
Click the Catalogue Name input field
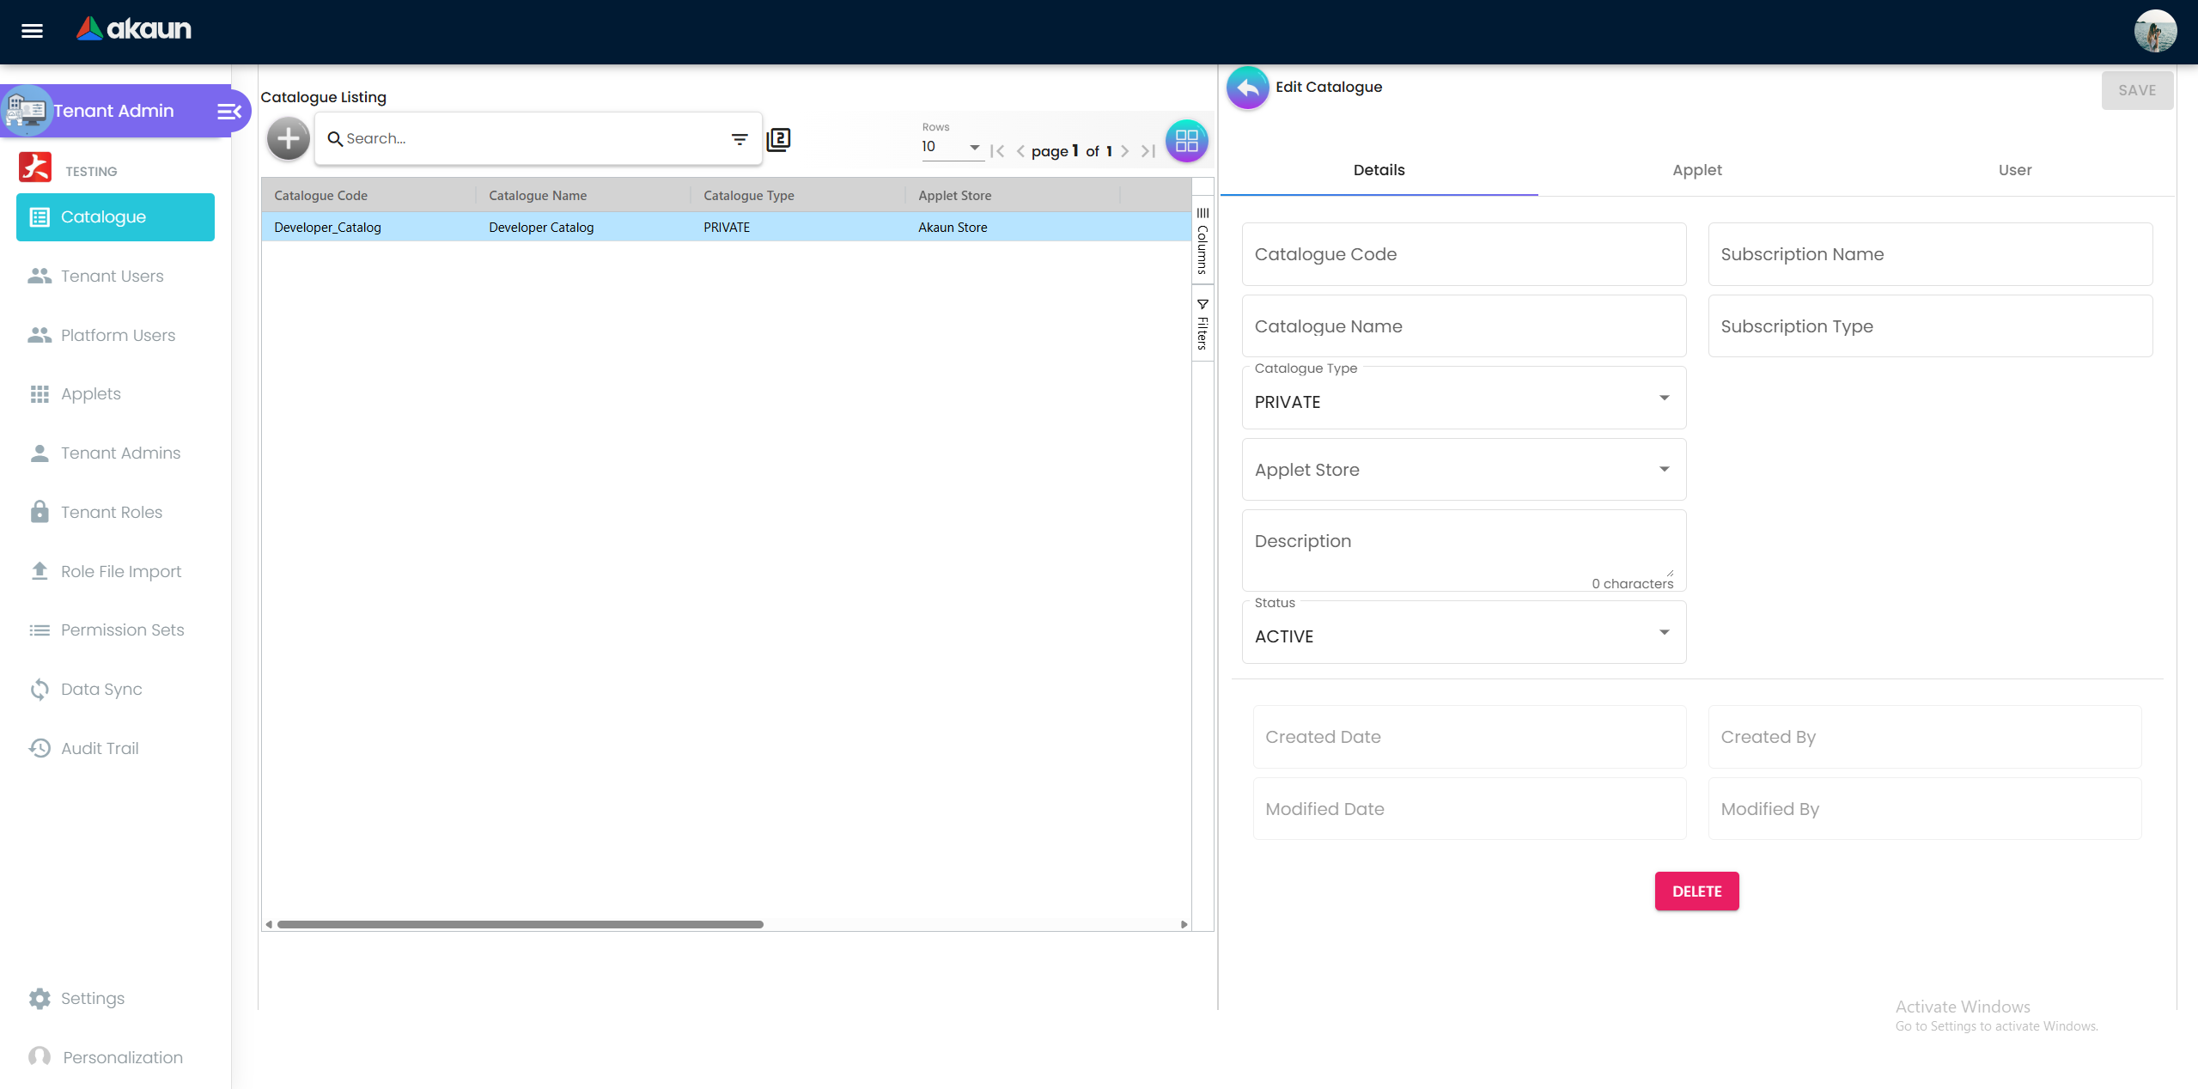click(1464, 326)
